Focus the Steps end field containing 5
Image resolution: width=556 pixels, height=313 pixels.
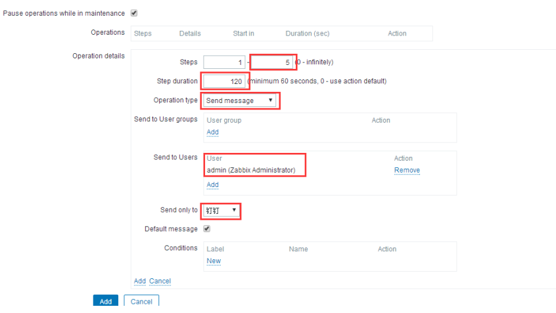tap(272, 62)
